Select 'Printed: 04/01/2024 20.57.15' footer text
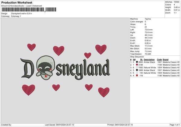Viewport: 181px width, 127px height. click(120, 125)
